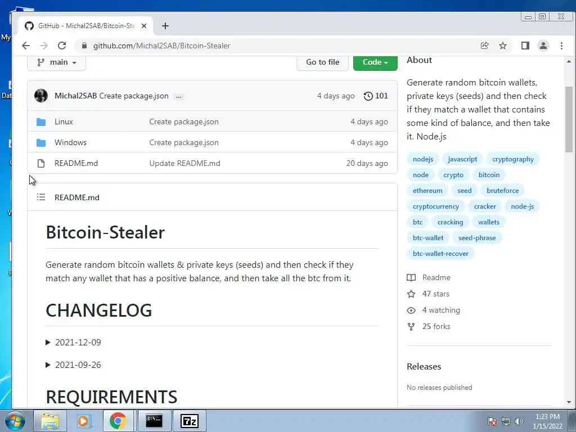The image size is (576, 432).
Task: Open the Windows Start button
Action: [15, 421]
